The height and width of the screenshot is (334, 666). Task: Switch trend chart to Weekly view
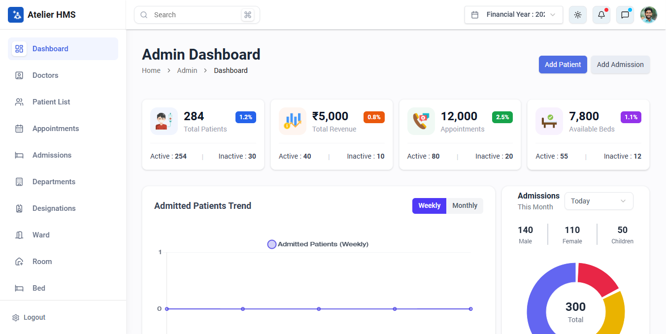click(429, 206)
